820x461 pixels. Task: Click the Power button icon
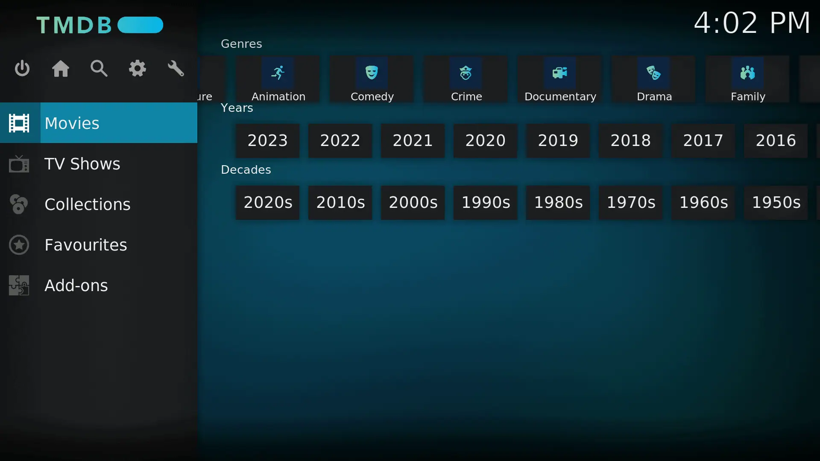pos(23,69)
